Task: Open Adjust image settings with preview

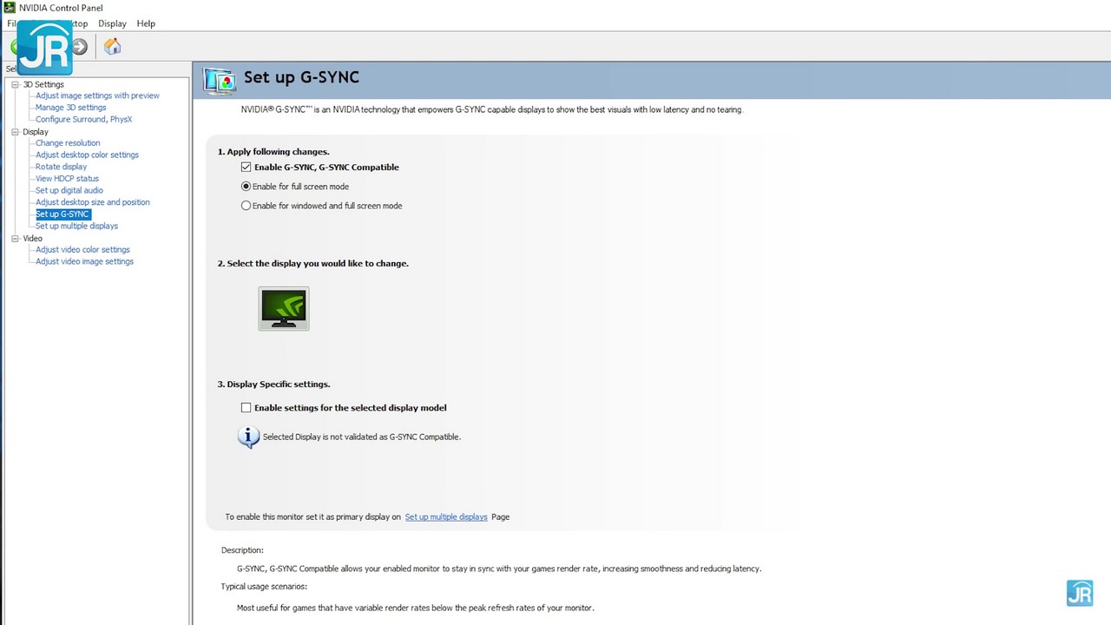Action: pos(97,95)
